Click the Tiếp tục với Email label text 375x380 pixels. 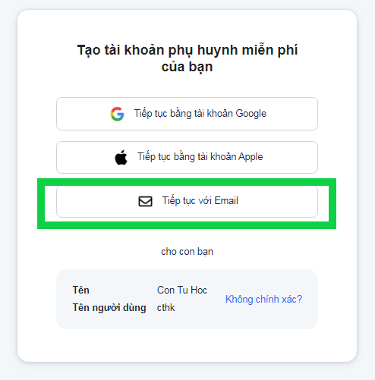tap(200, 201)
